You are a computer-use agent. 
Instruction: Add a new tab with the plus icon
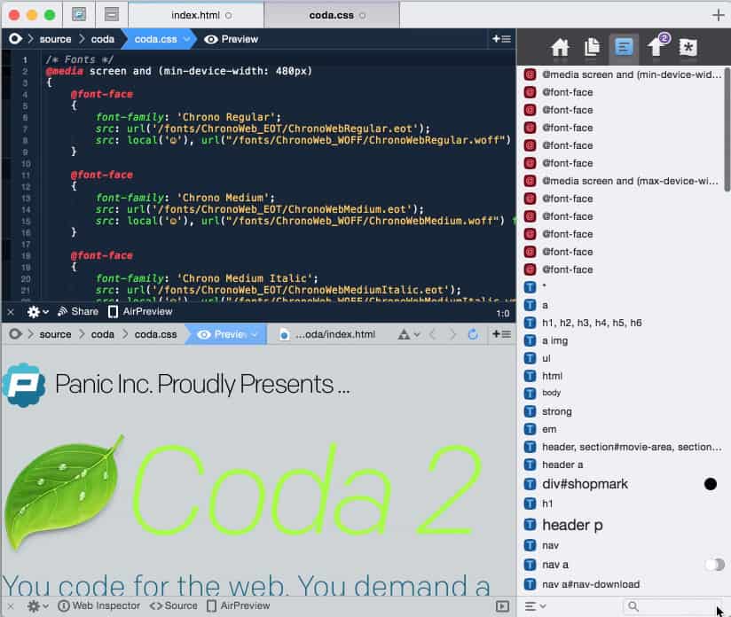(x=719, y=15)
